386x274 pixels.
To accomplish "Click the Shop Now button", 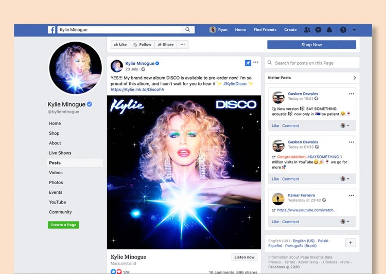I will pos(311,45).
